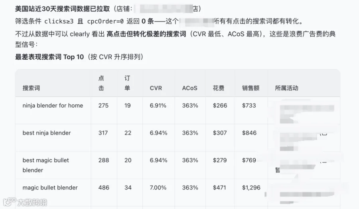Select the 'best ninja blender' search term

click(47, 133)
